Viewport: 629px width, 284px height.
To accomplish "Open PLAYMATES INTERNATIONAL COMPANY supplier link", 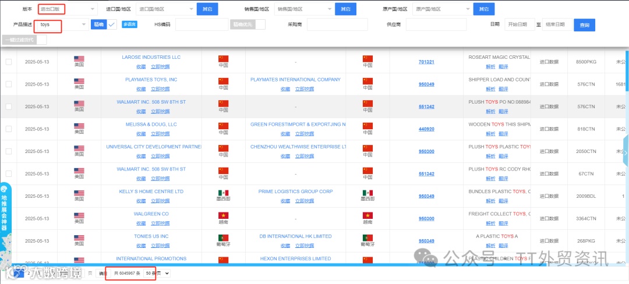I will 296,80.
